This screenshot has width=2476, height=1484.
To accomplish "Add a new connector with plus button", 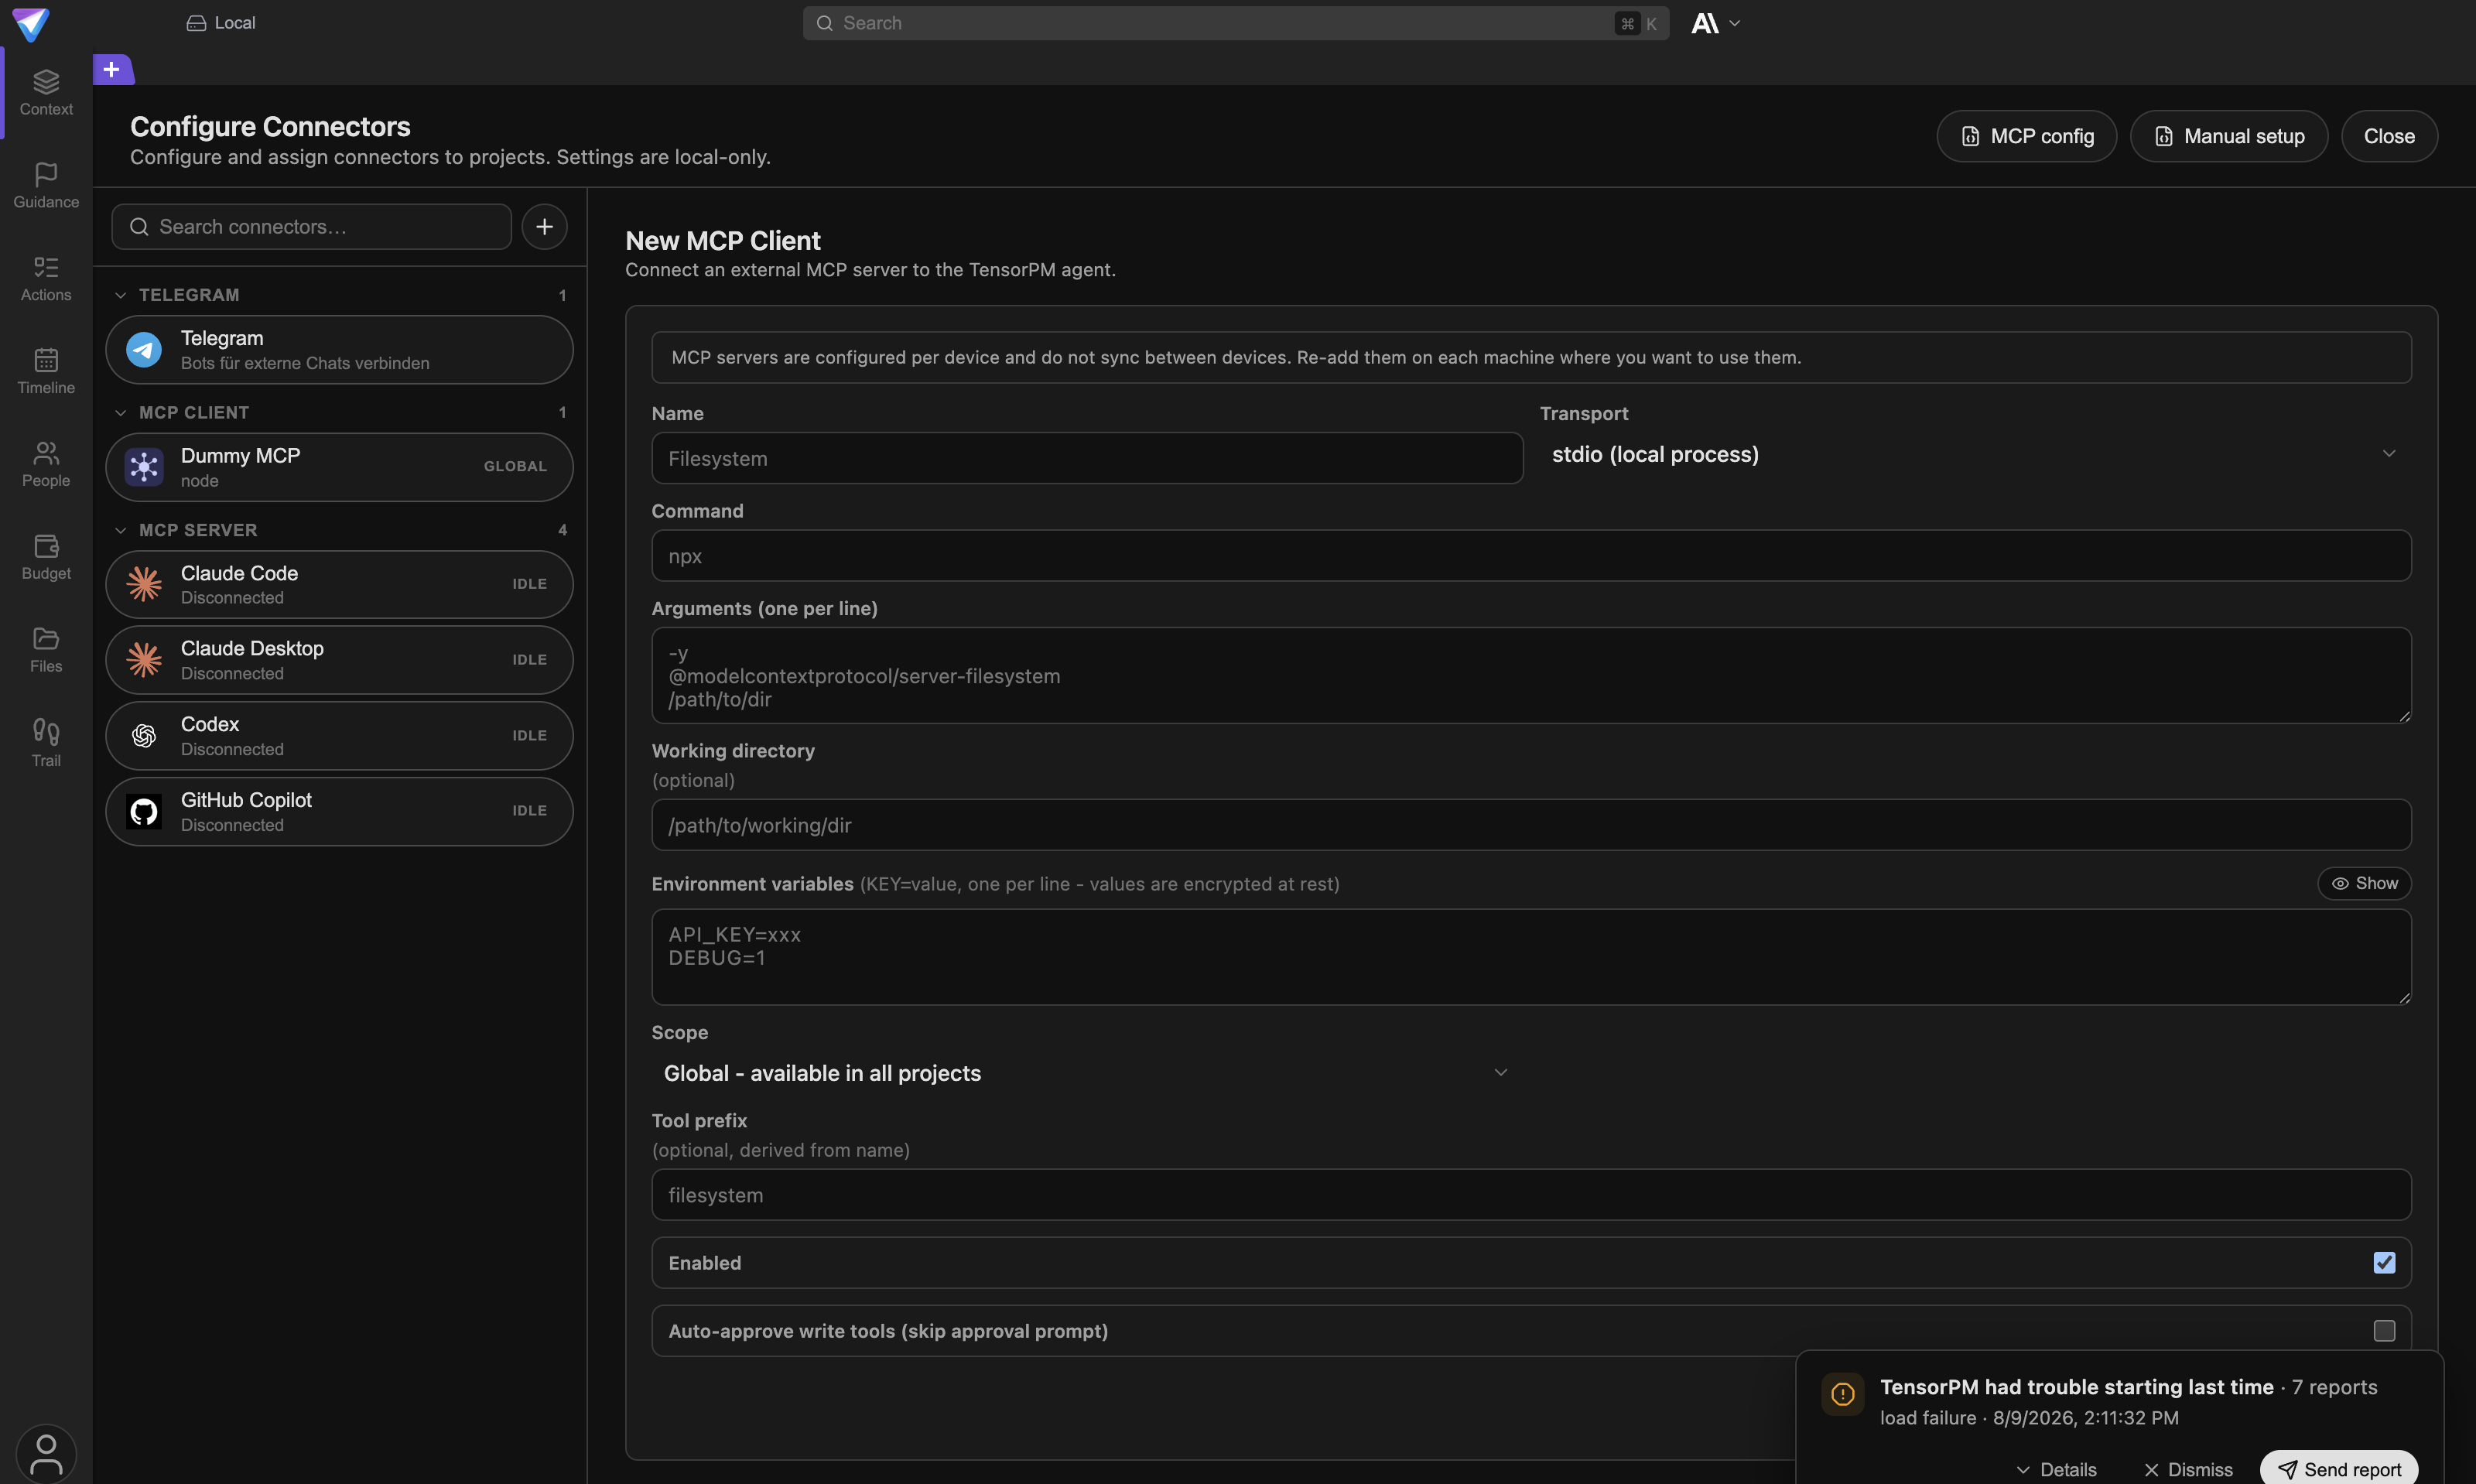I will 544,227.
